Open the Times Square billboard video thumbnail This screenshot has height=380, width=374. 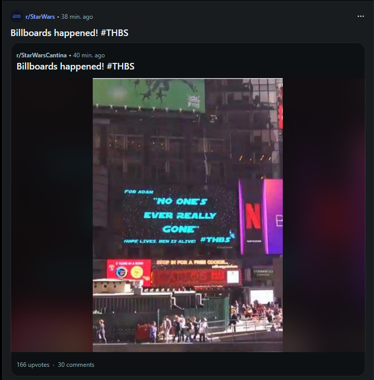(188, 215)
